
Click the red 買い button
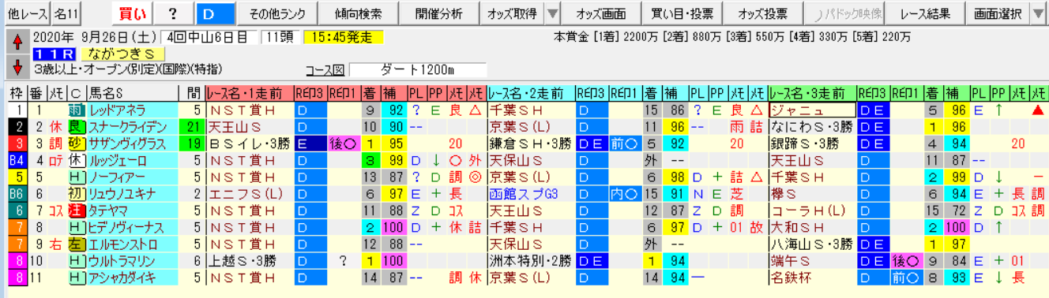click(x=132, y=13)
